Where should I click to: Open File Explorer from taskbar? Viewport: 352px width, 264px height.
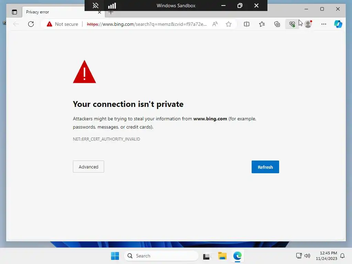222,256
